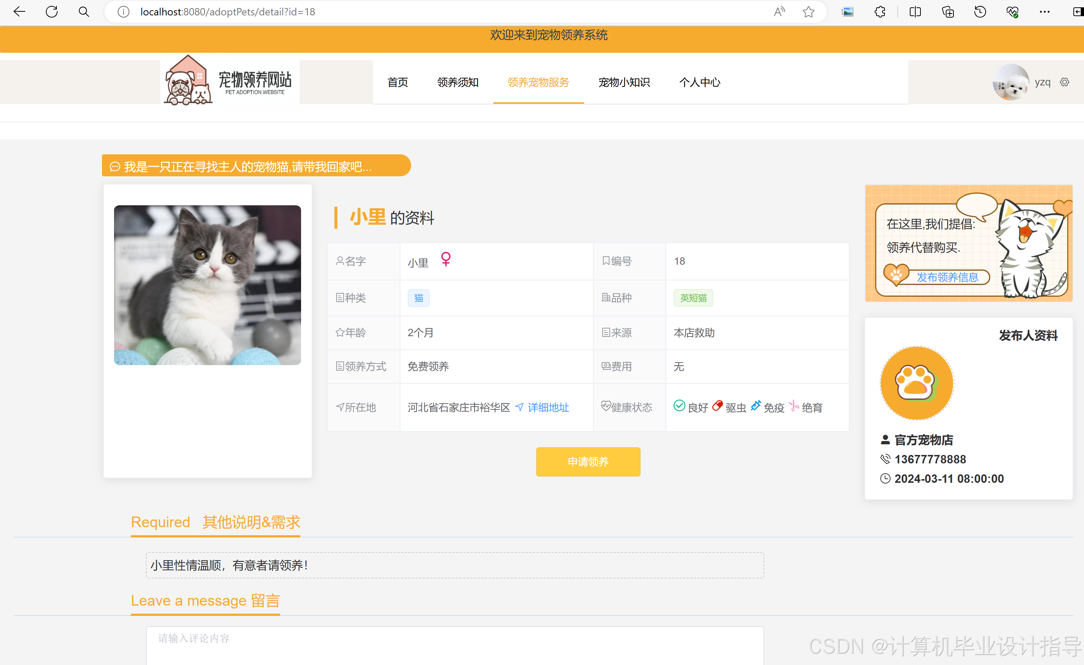
Task: Add page to favorites star icon
Action: 809,12
